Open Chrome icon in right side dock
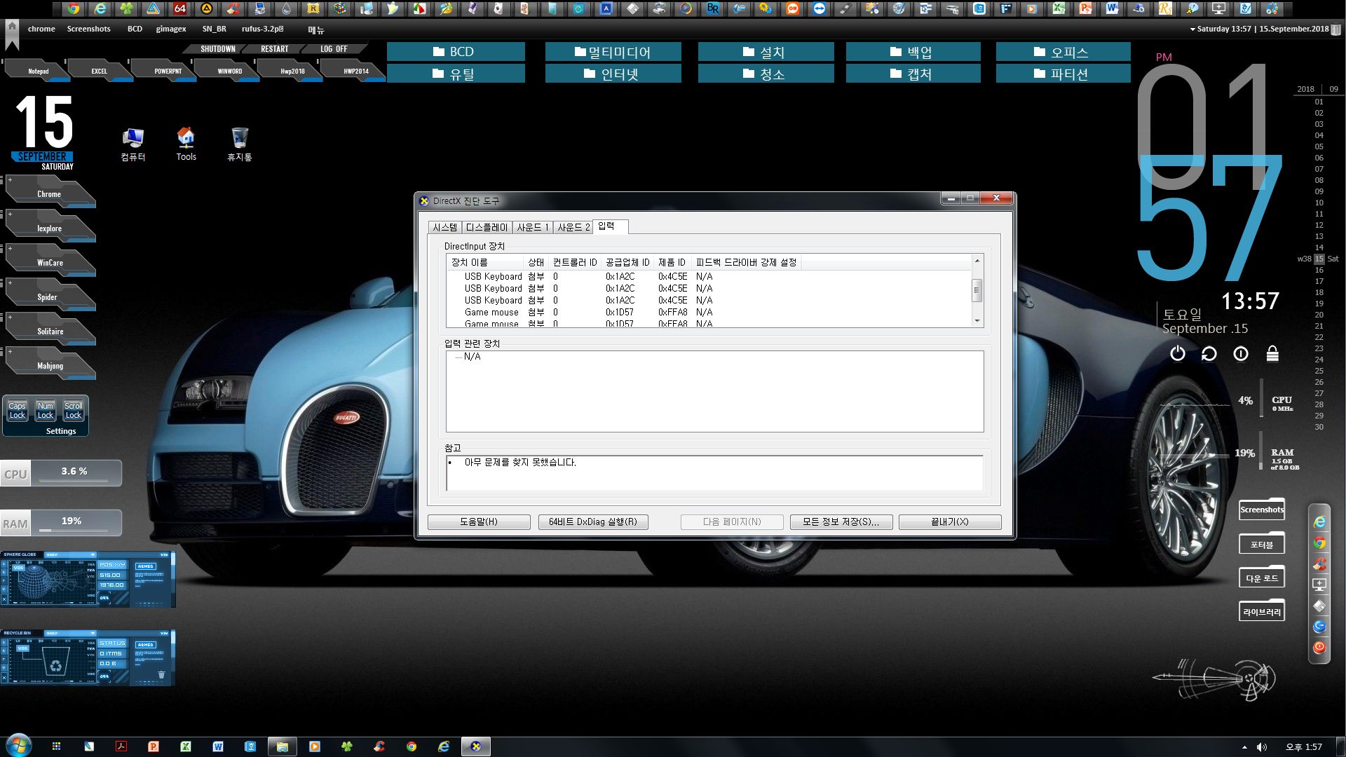The width and height of the screenshot is (1346, 757). 1319,543
